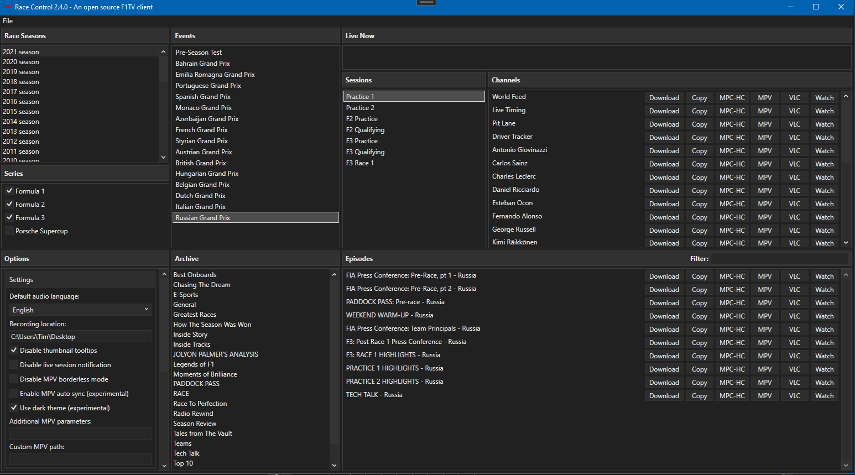Select British Grand Prix event
This screenshot has height=475, width=855.
point(256,163)
